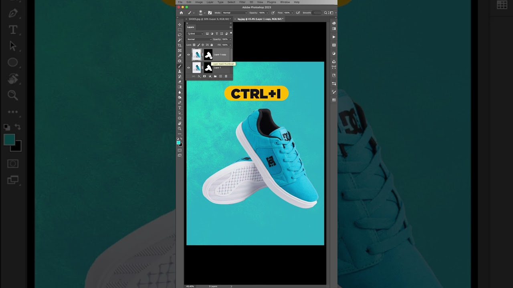Add a layer mask from Layers footer
The height and width of the screenshot is (288, 513).
coord(204,76)
